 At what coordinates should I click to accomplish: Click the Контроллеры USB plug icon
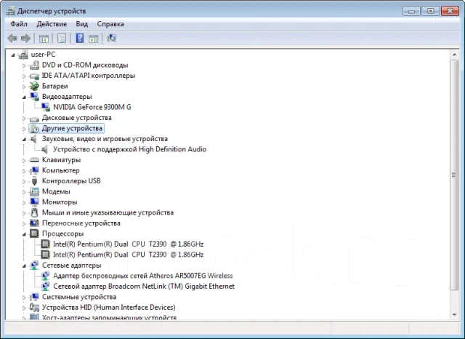click(34, 181)
